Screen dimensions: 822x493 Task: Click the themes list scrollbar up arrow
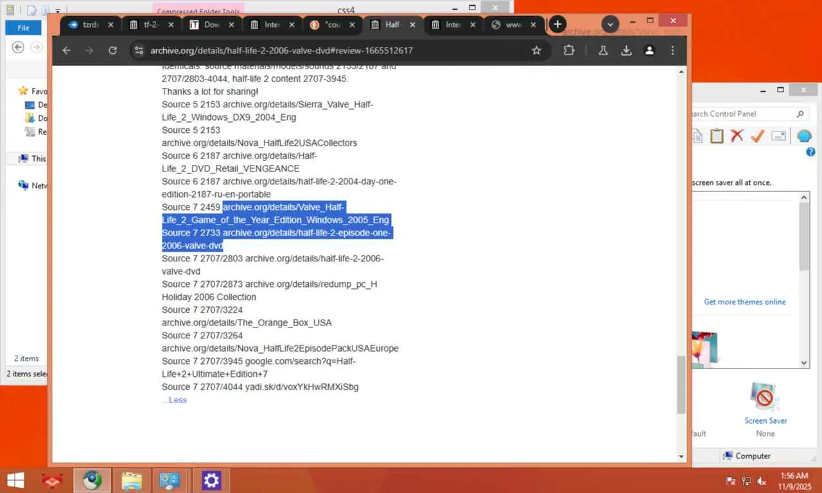[805, 198]
